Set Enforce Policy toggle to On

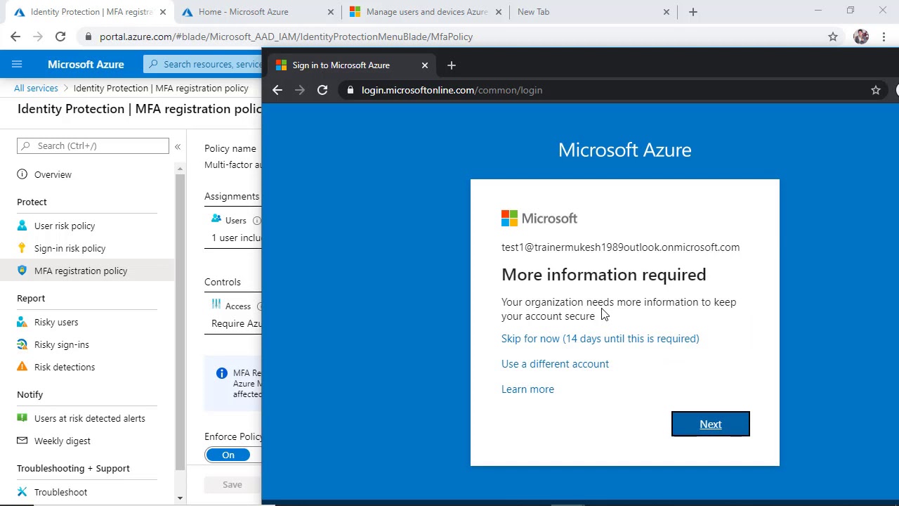click(x=228, y=455)
